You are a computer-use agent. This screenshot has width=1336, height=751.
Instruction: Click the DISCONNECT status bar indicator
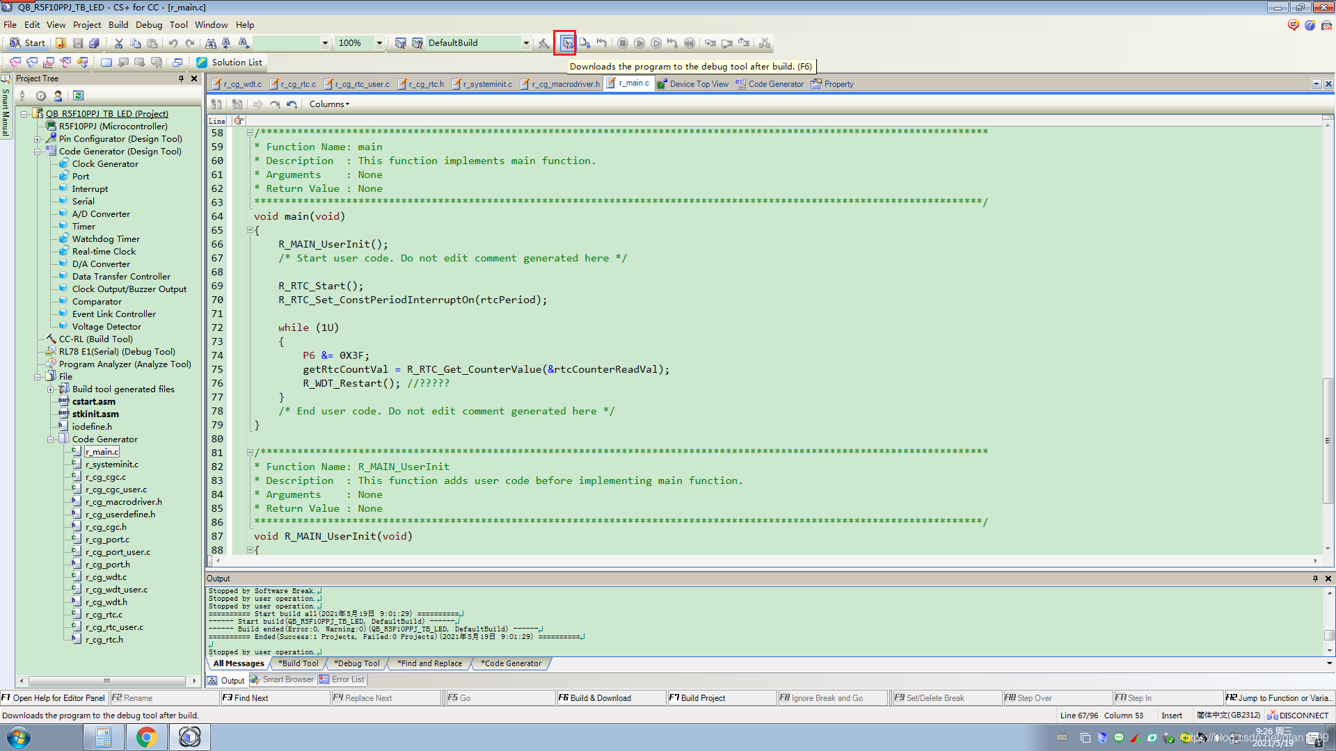pos(1298,716)
